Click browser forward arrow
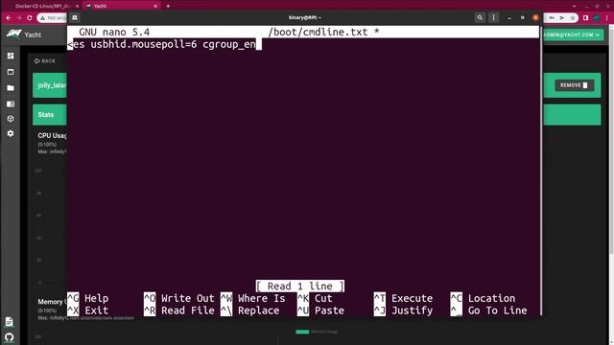The width and height of the screenshot is (614, 345). [x=19, y=18]
